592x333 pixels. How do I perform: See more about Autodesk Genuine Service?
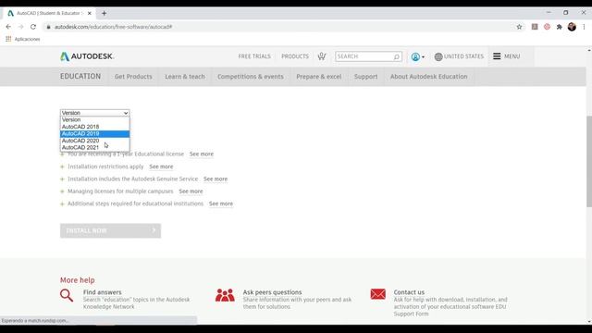[x=216, y=179]
